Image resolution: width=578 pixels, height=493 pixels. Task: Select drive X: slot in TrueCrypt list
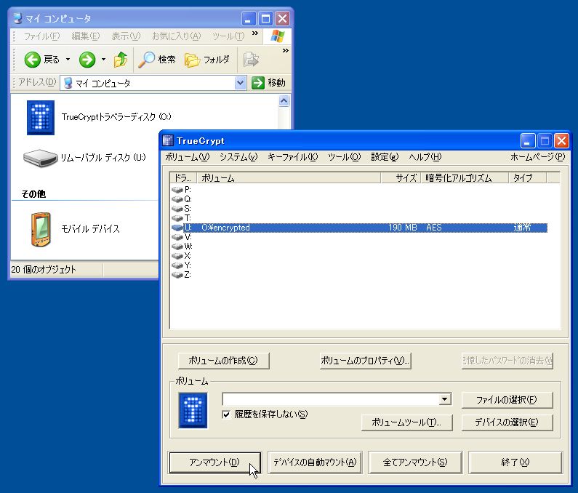click(181, 256)
